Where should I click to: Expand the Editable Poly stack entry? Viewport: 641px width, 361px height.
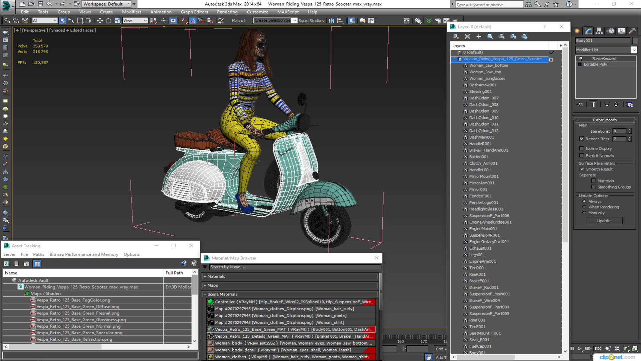click(x=580, y=64)
